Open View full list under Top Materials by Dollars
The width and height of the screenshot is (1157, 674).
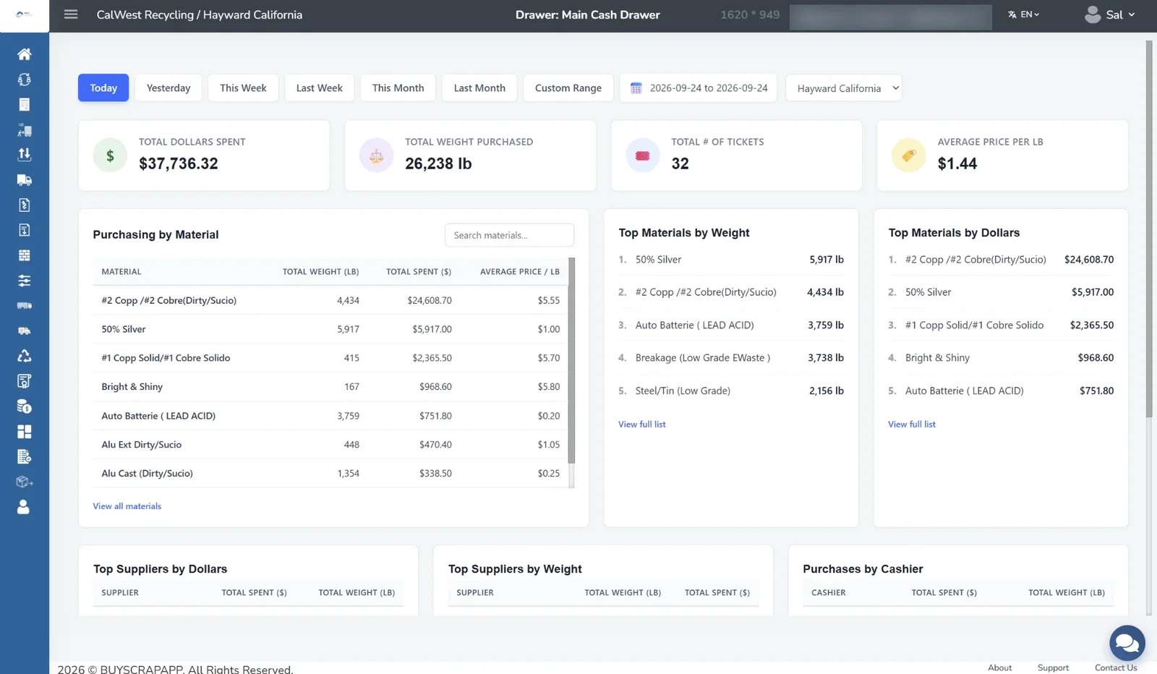[912, 425]
